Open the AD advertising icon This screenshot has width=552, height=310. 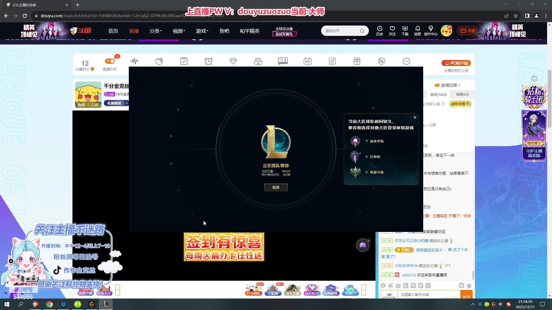point(308,61)
